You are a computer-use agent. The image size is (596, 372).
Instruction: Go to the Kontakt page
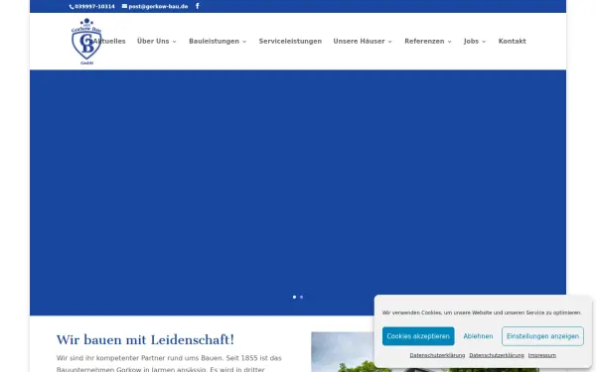tap(512, 42)
